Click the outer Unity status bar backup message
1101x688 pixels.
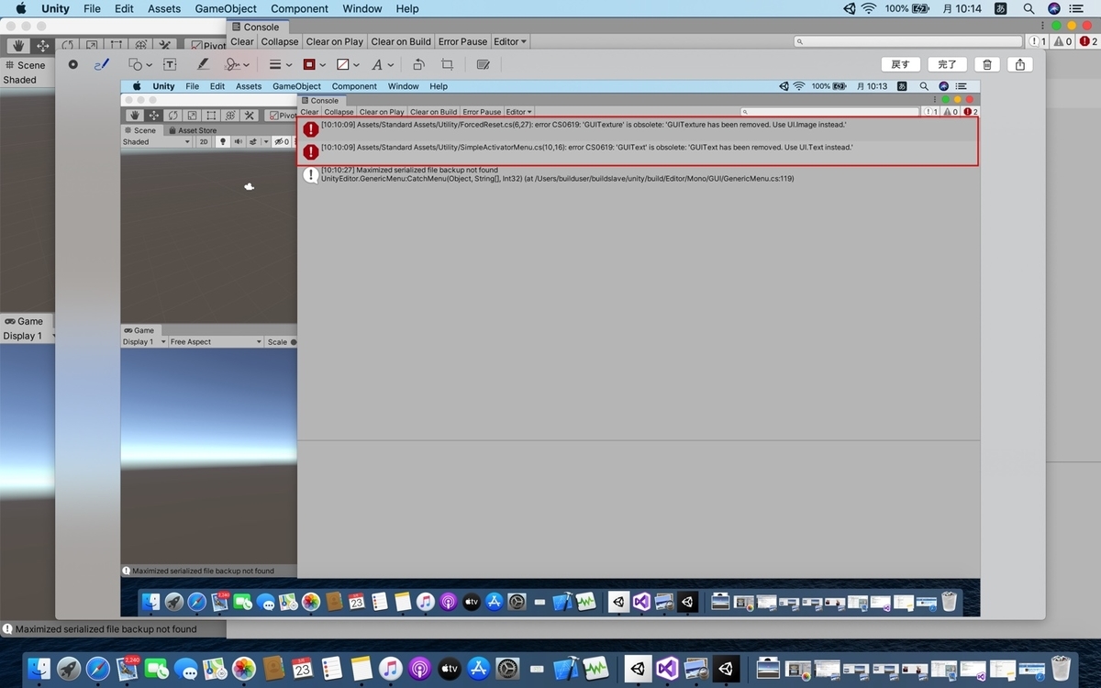(99, 629)
